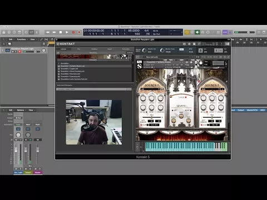Viewport: 267px width, 200px height.
Task: Open the View menu in the Mixer
Action: (31, 110)
